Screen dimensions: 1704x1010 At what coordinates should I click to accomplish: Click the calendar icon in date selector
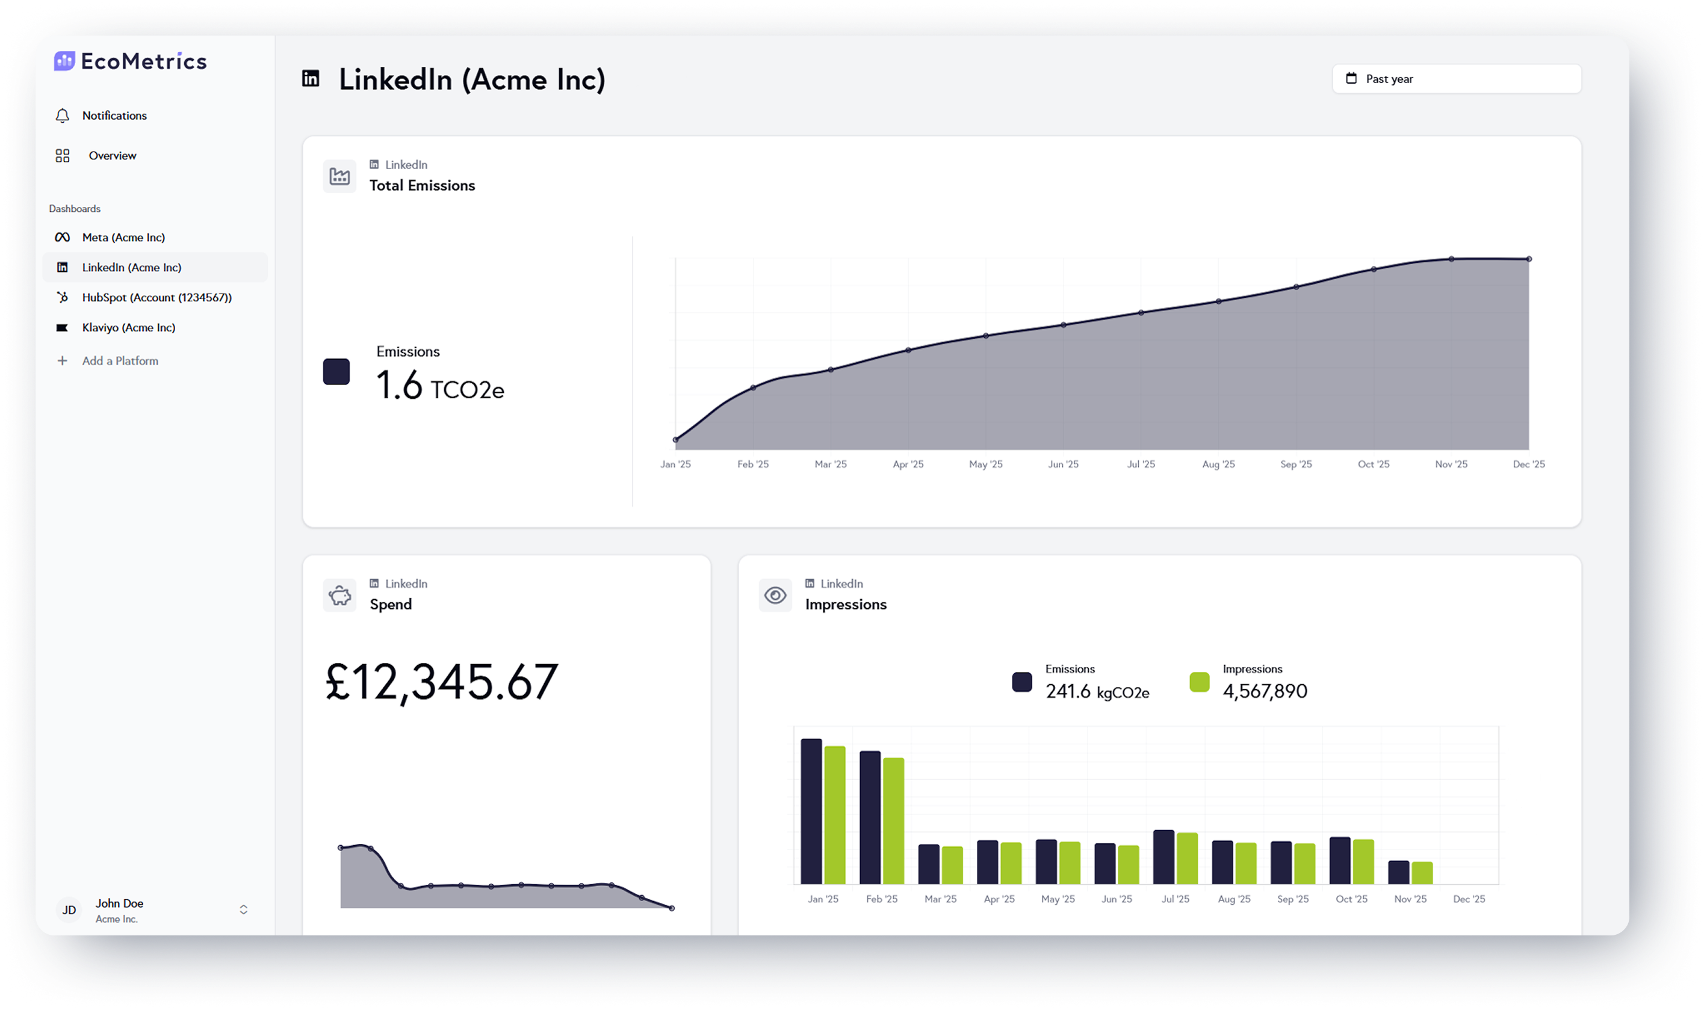click(x=1351, y=79)
